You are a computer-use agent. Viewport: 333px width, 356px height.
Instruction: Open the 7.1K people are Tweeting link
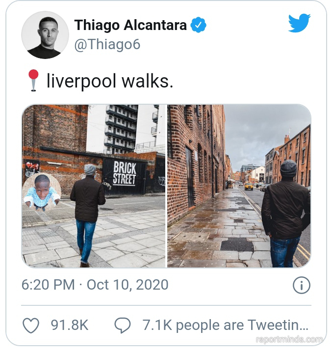click(225, 325)
